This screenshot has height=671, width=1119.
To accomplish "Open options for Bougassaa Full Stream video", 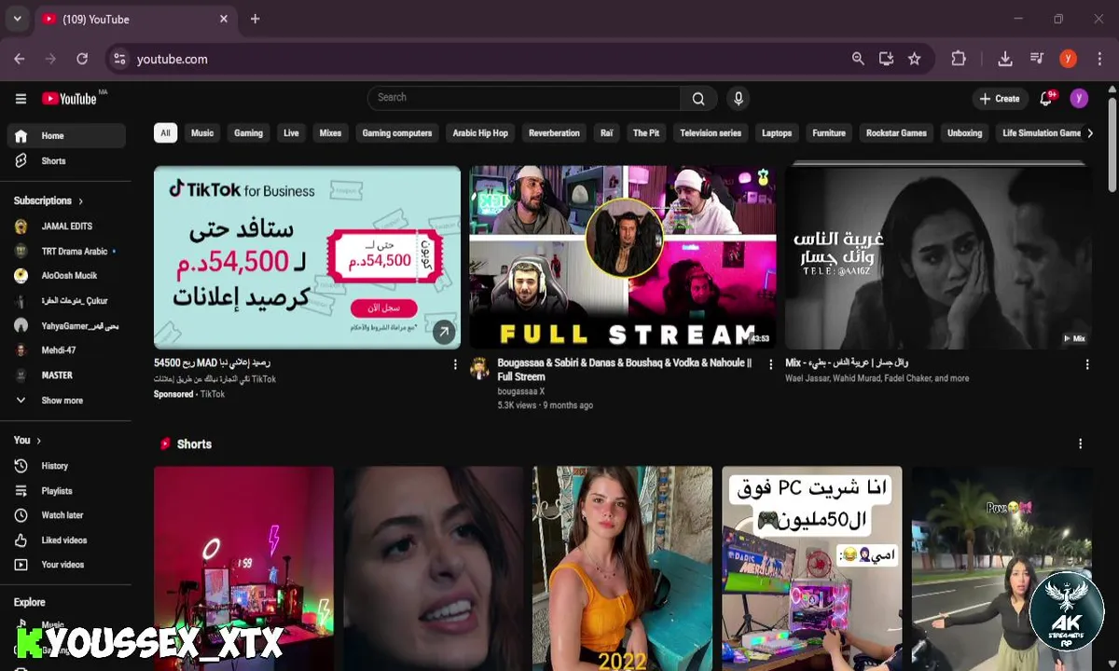I will [x=770, y=364].
